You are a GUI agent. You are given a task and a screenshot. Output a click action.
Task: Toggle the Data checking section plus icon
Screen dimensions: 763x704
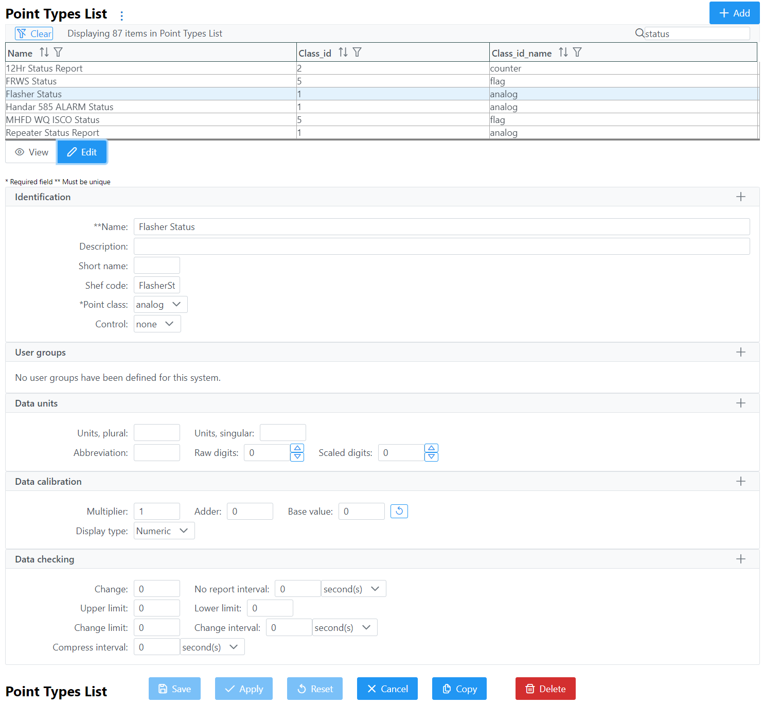pos(740,559)
